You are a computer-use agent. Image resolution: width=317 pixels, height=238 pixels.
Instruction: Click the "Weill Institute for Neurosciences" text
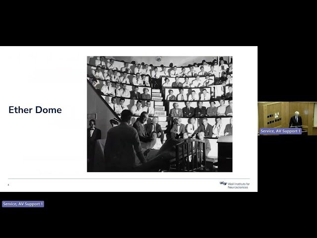pyautogui.click(x=239, y=185)
